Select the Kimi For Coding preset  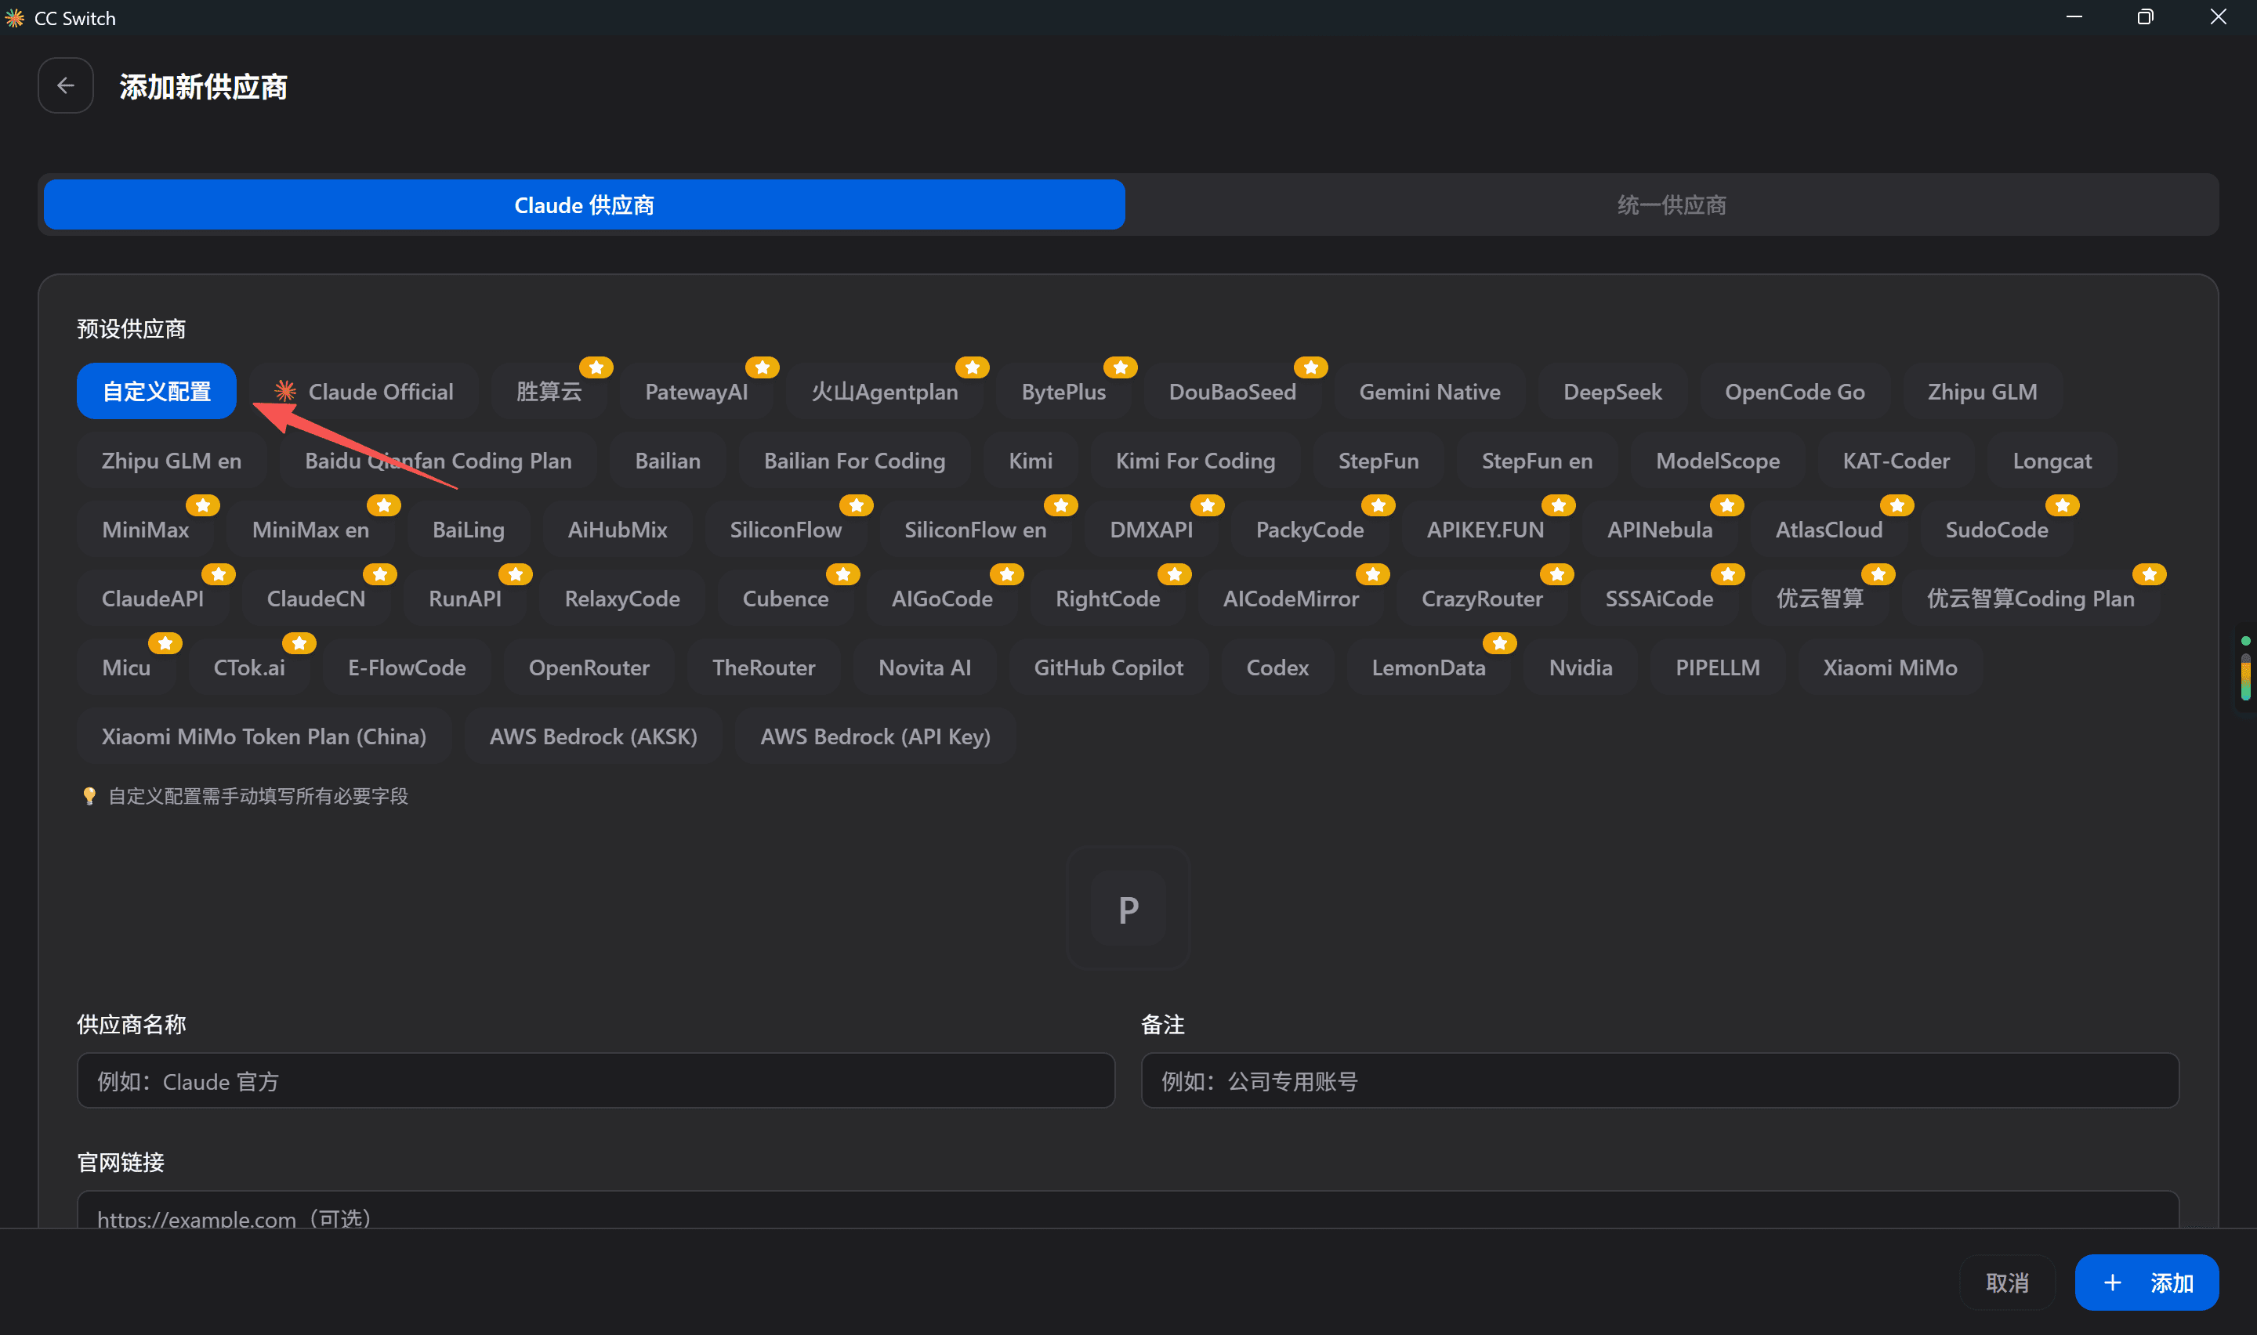(1196, 461)
